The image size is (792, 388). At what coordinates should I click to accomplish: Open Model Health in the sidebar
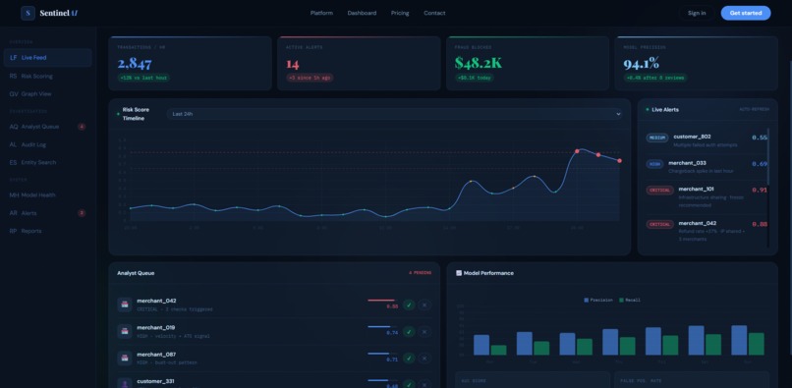click(x=47, y=195)
